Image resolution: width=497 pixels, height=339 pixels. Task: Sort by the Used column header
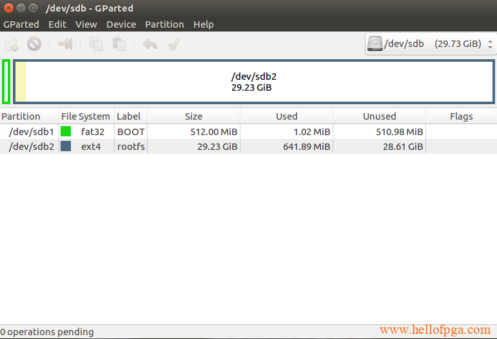coord(287,116)
